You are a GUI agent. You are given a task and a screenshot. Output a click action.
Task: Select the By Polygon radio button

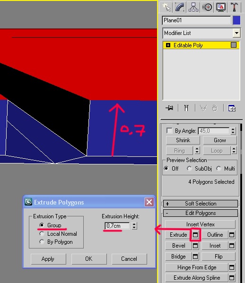42,242
